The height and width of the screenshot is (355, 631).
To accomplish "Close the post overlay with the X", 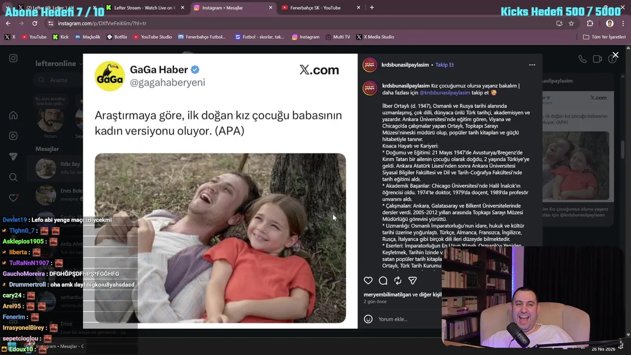I will pos(615,55).
